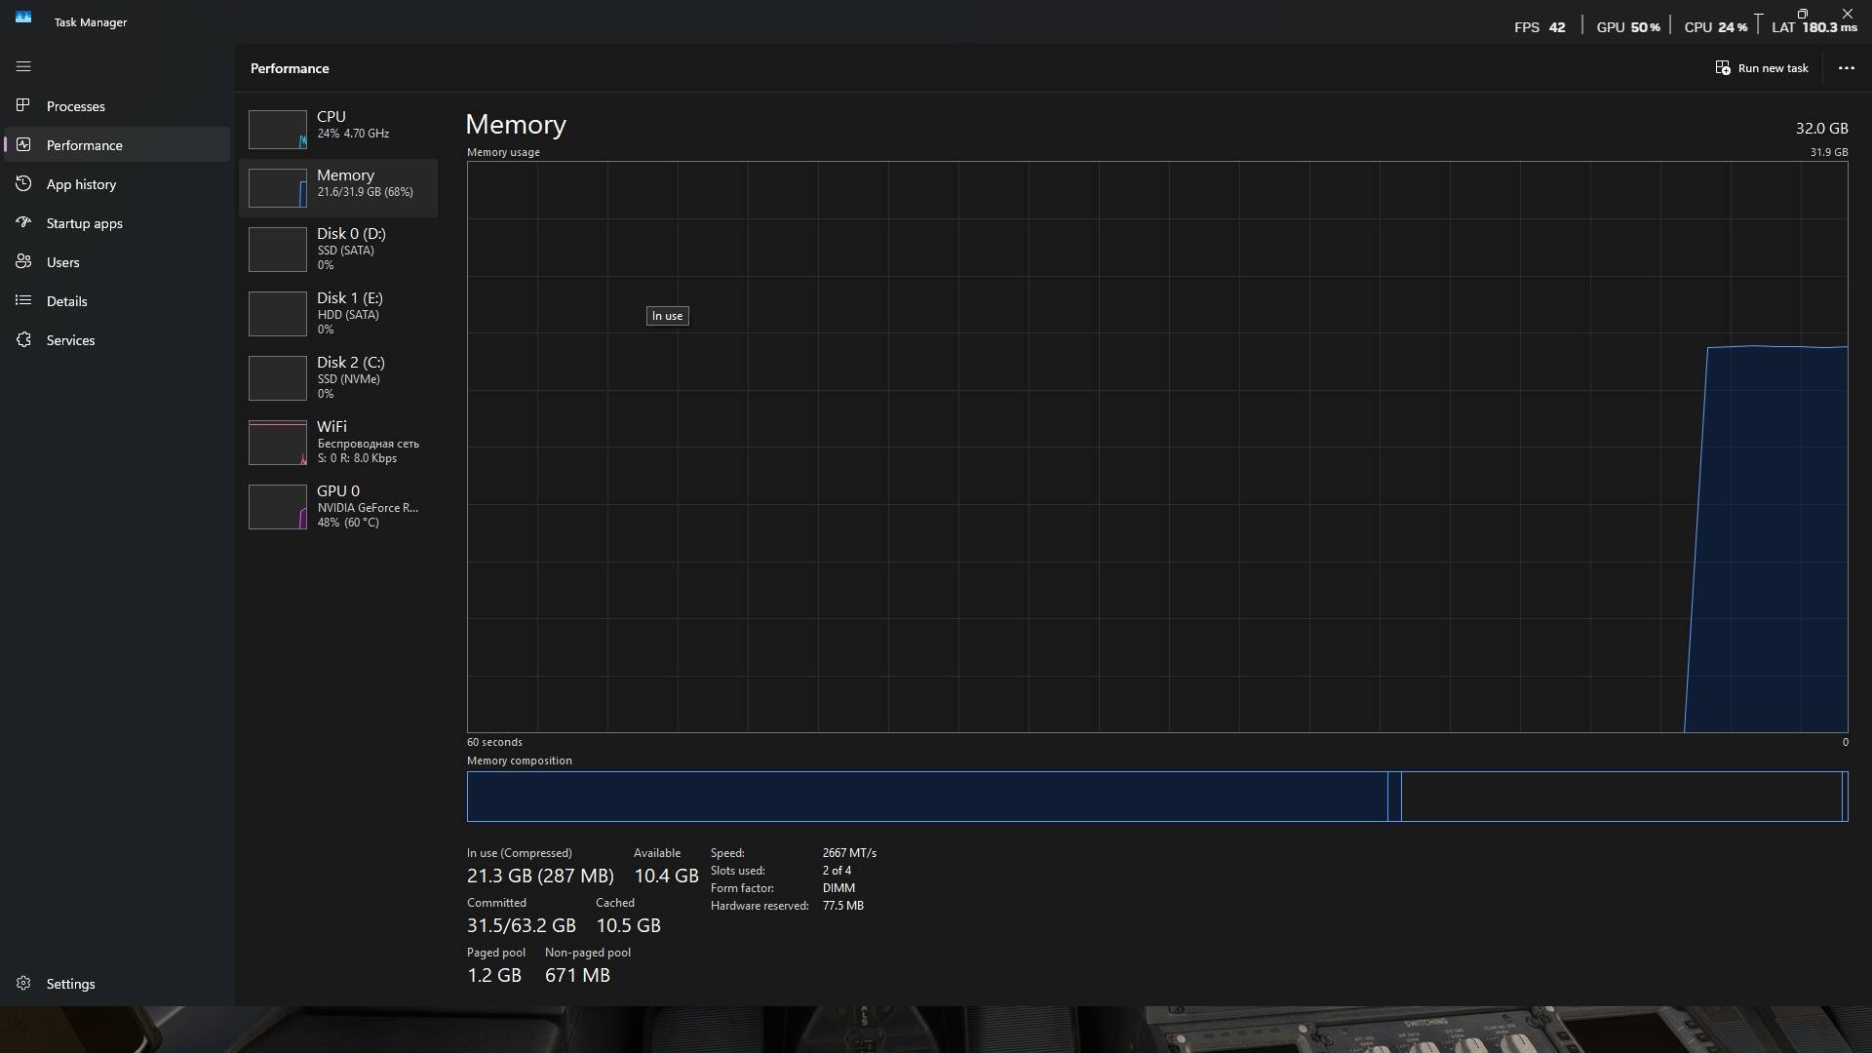
Task: Click the Run new task icon
Action: tap(1723, 67)
